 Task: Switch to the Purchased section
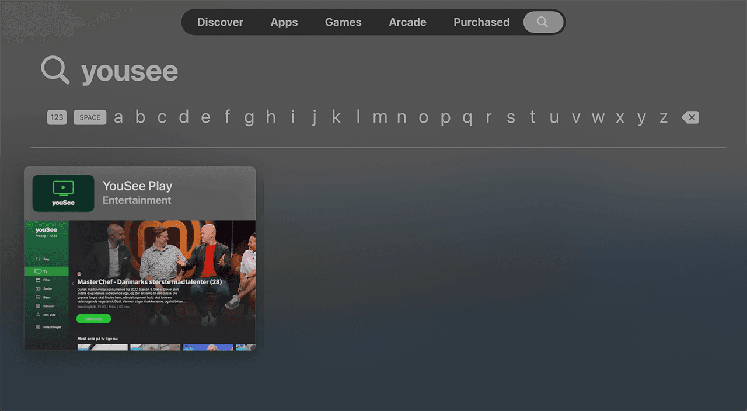(481, 22)
